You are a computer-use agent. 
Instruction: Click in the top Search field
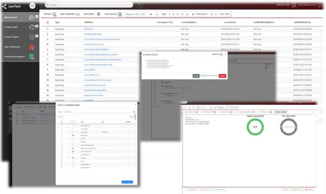point(89,5)
